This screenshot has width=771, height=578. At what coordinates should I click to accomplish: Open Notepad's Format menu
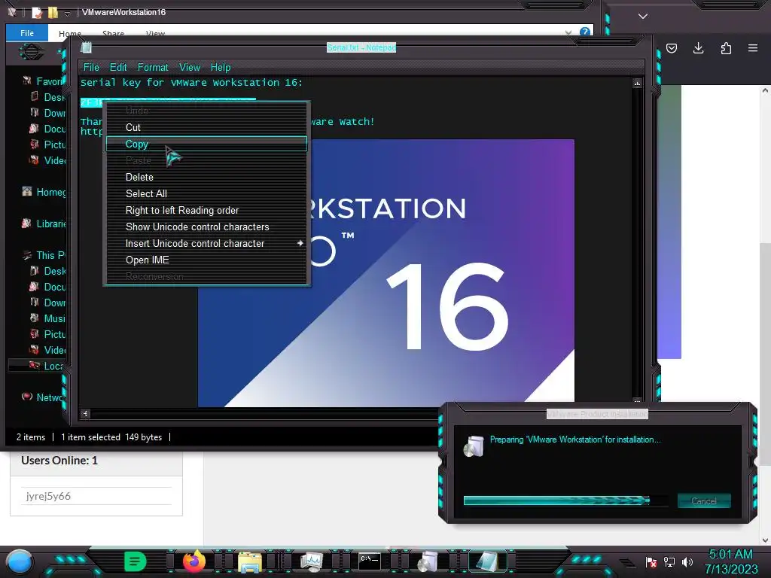[153, 67]
